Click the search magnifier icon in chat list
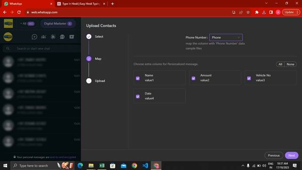302x170 pixels. click(8, 48)
